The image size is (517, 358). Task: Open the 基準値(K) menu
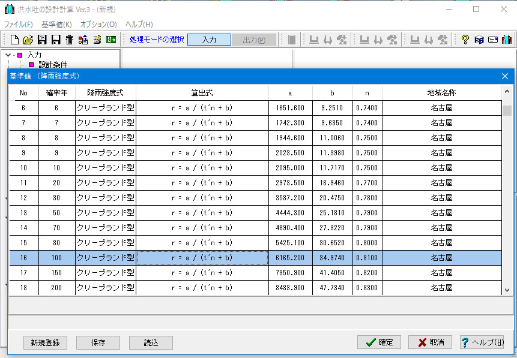[x=56, y=25]
